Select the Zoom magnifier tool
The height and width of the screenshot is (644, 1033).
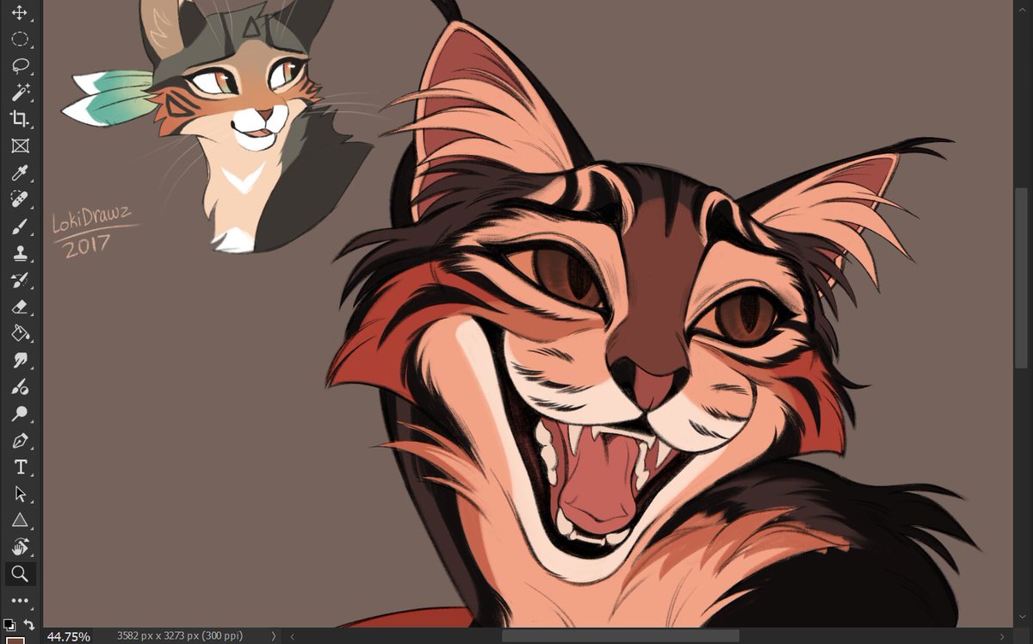coord(19,573)
